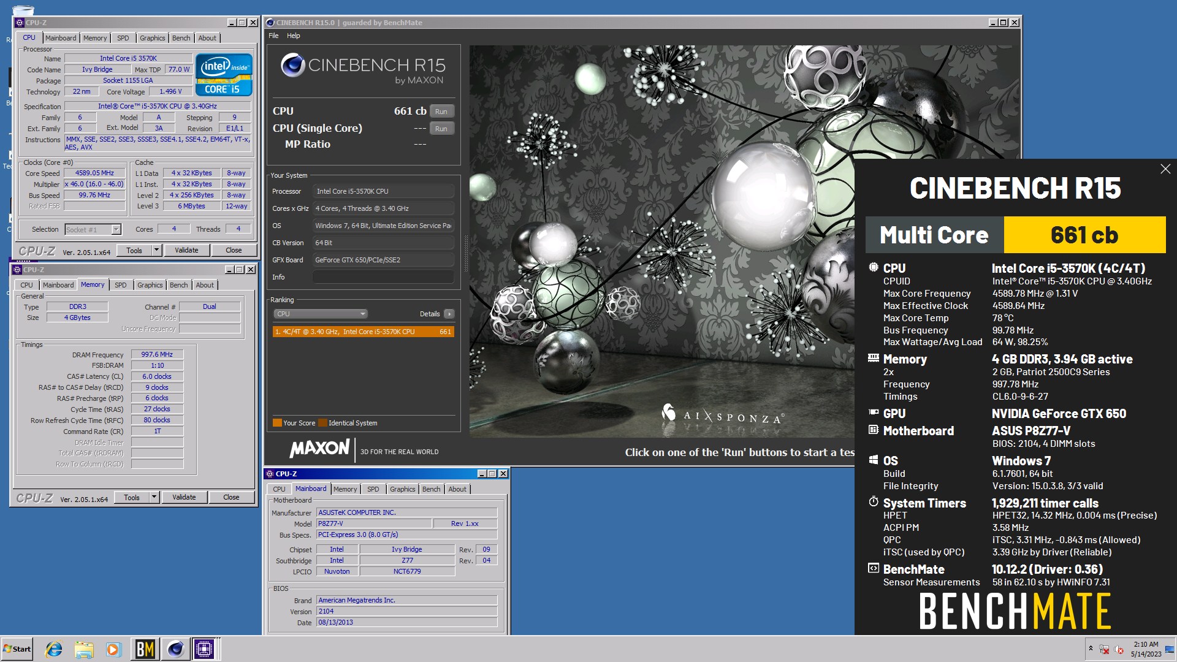
Task: Click BenchMate version code icon
Action: [874, 568]
